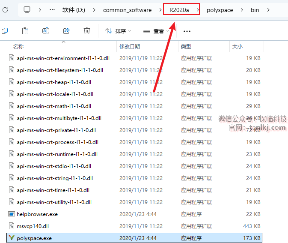
Task: Select api-ms-win-crt-utility-l1-1-0.dll
Action: click(54, 202)
